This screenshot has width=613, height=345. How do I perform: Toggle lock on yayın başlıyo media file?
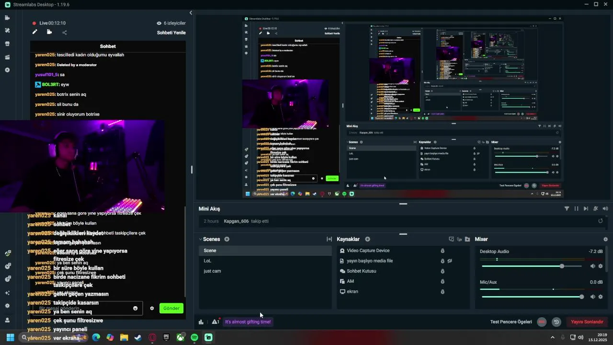click(x=443, y=261)
